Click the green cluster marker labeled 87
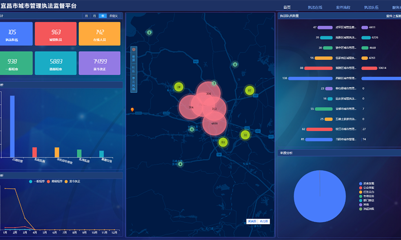 250,91
